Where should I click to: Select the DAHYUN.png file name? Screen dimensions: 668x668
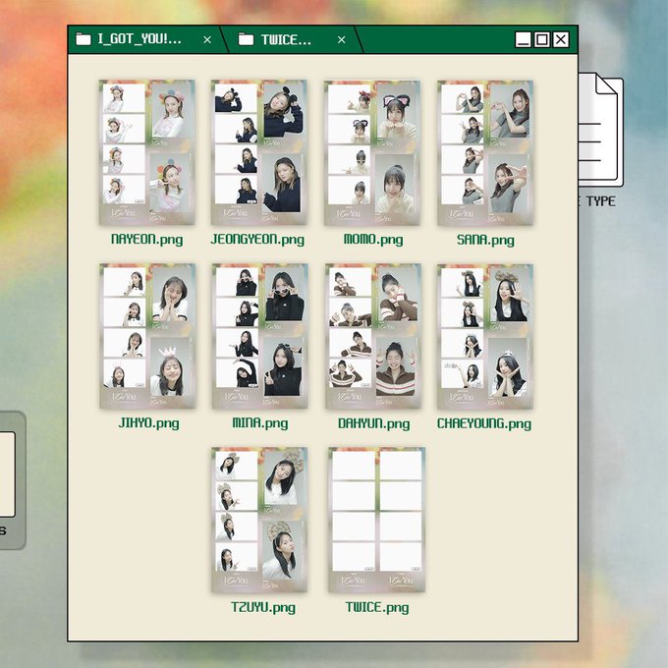click(373, 424)
